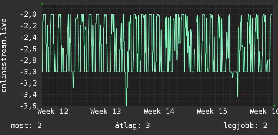Click the green arrow atop y-axis
The image size is (278, 135).
[x=42, y=4]
